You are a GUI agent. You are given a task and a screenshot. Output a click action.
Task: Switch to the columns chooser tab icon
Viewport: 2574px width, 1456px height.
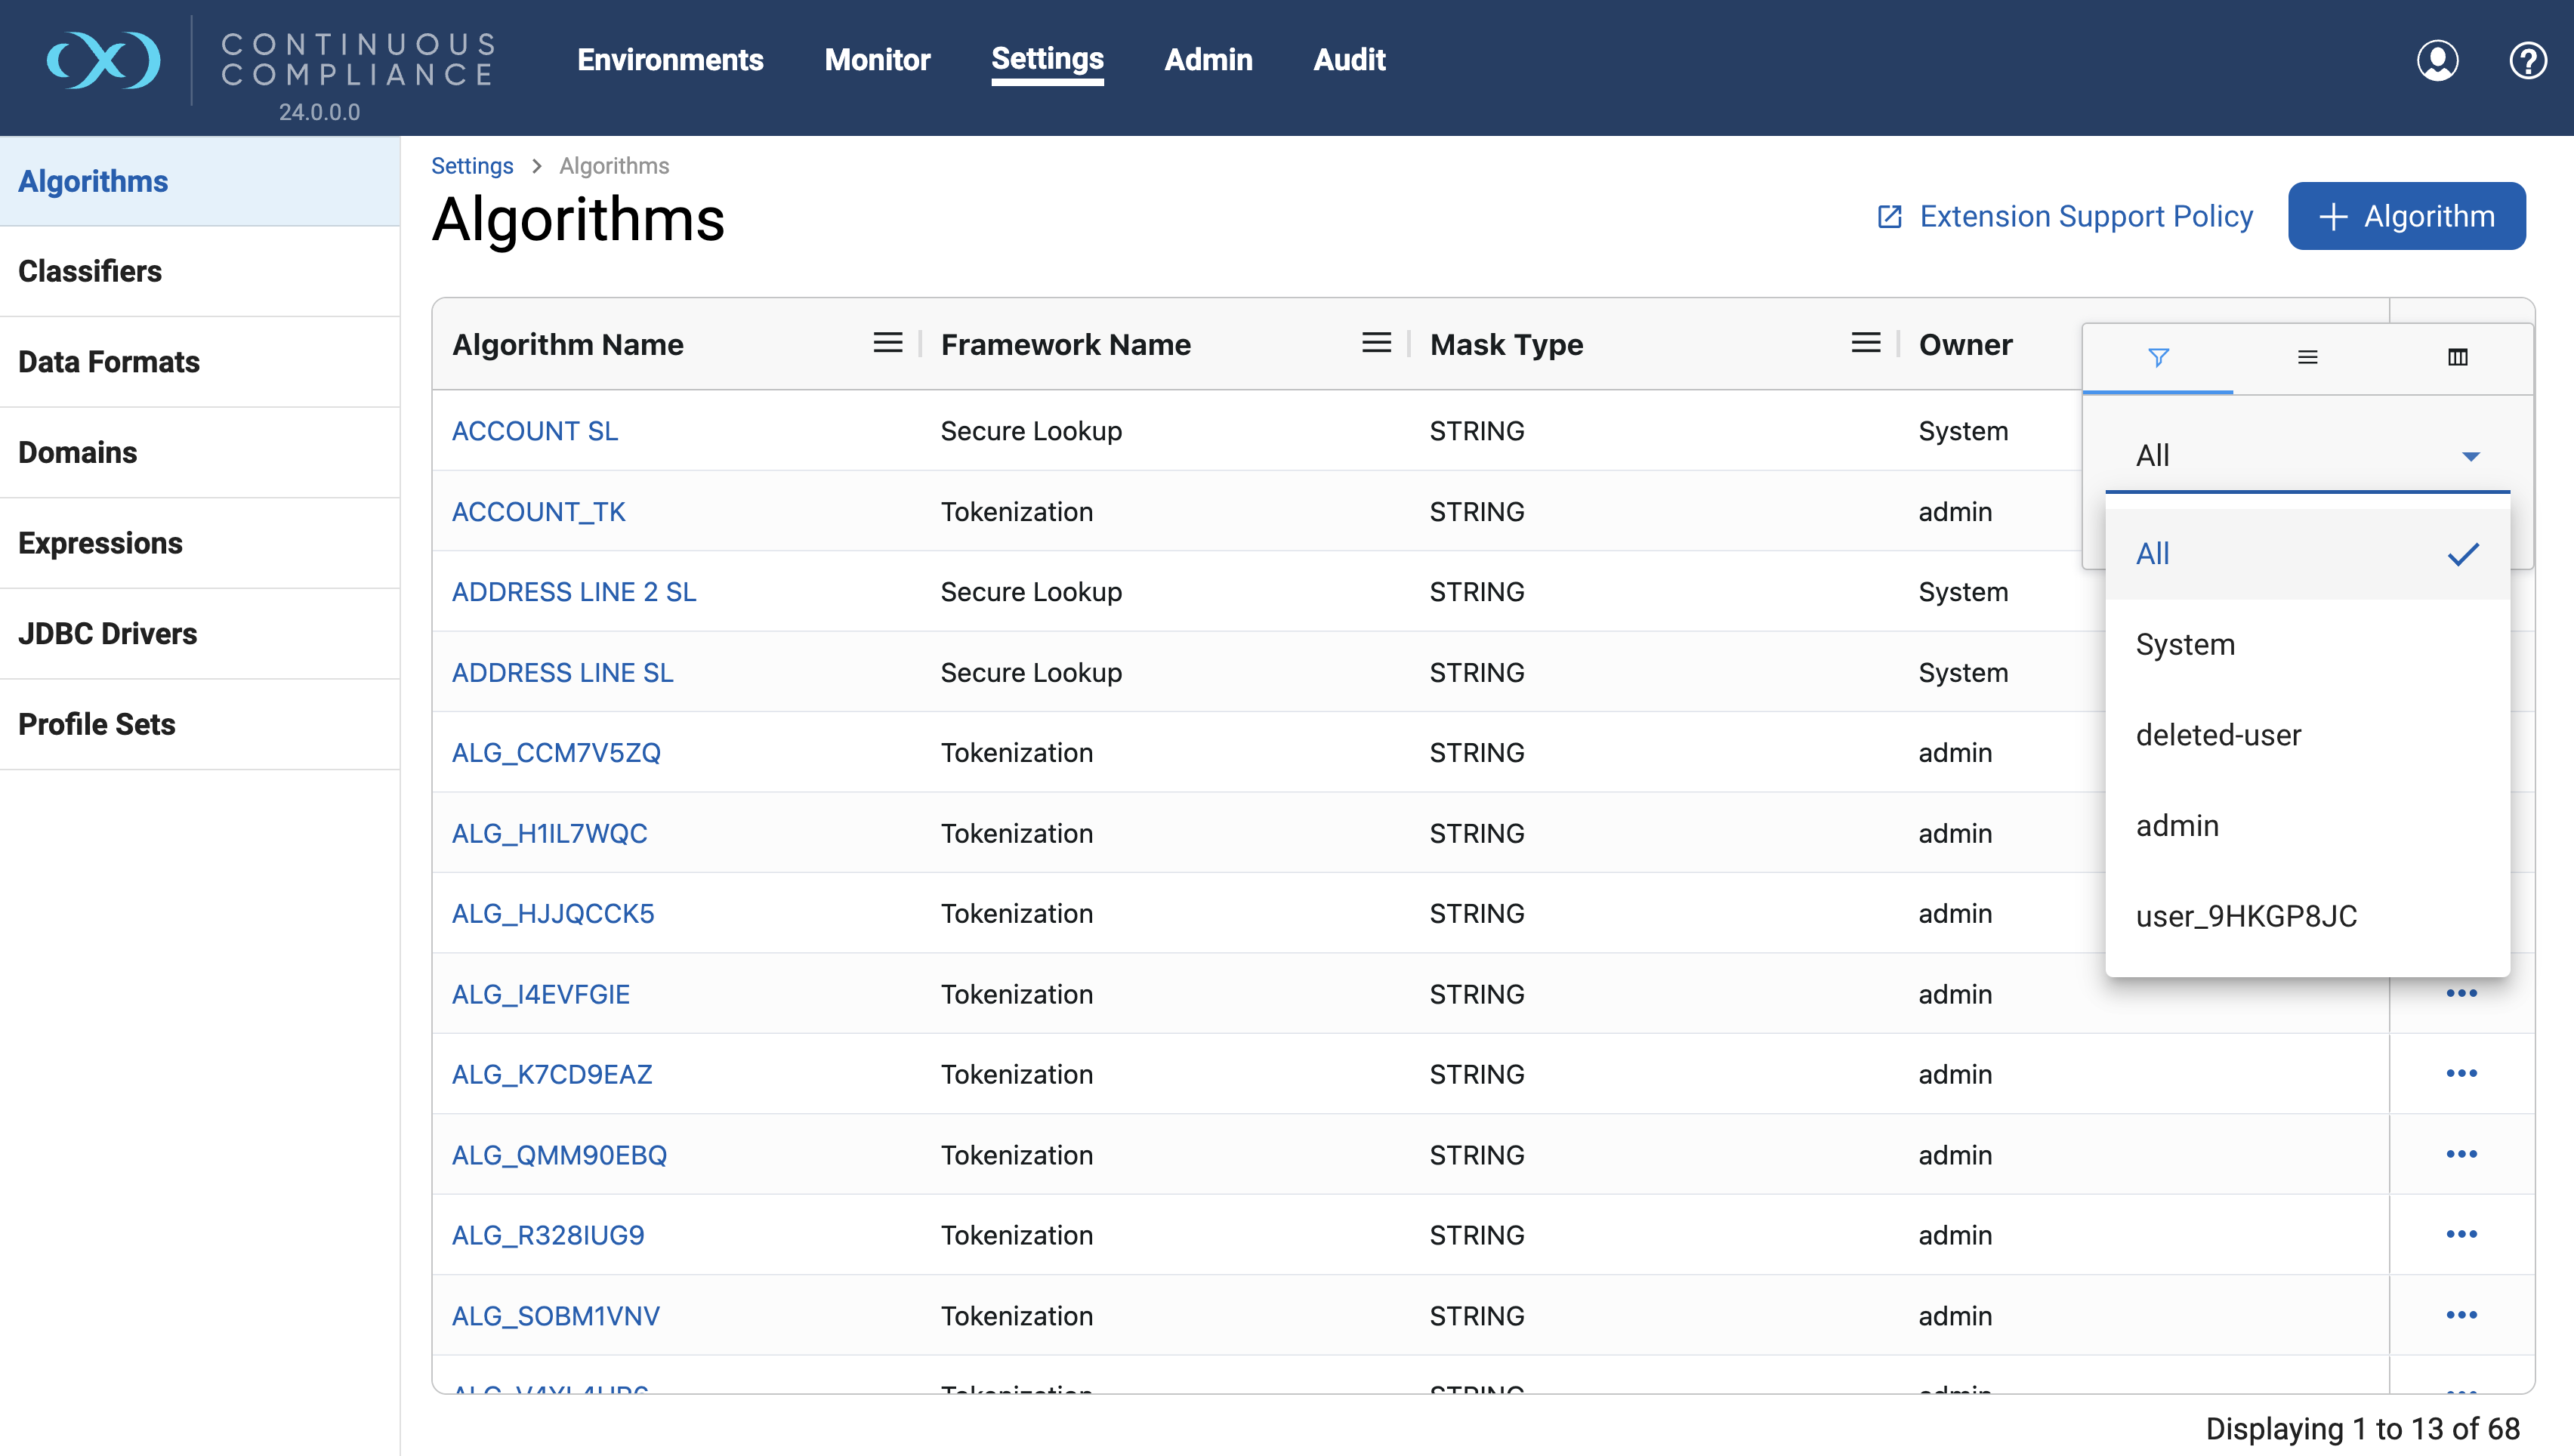tap(2457, 357)
